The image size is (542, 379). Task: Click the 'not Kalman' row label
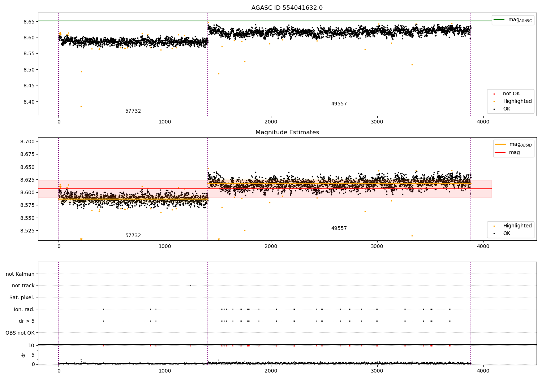coord(20,274)
